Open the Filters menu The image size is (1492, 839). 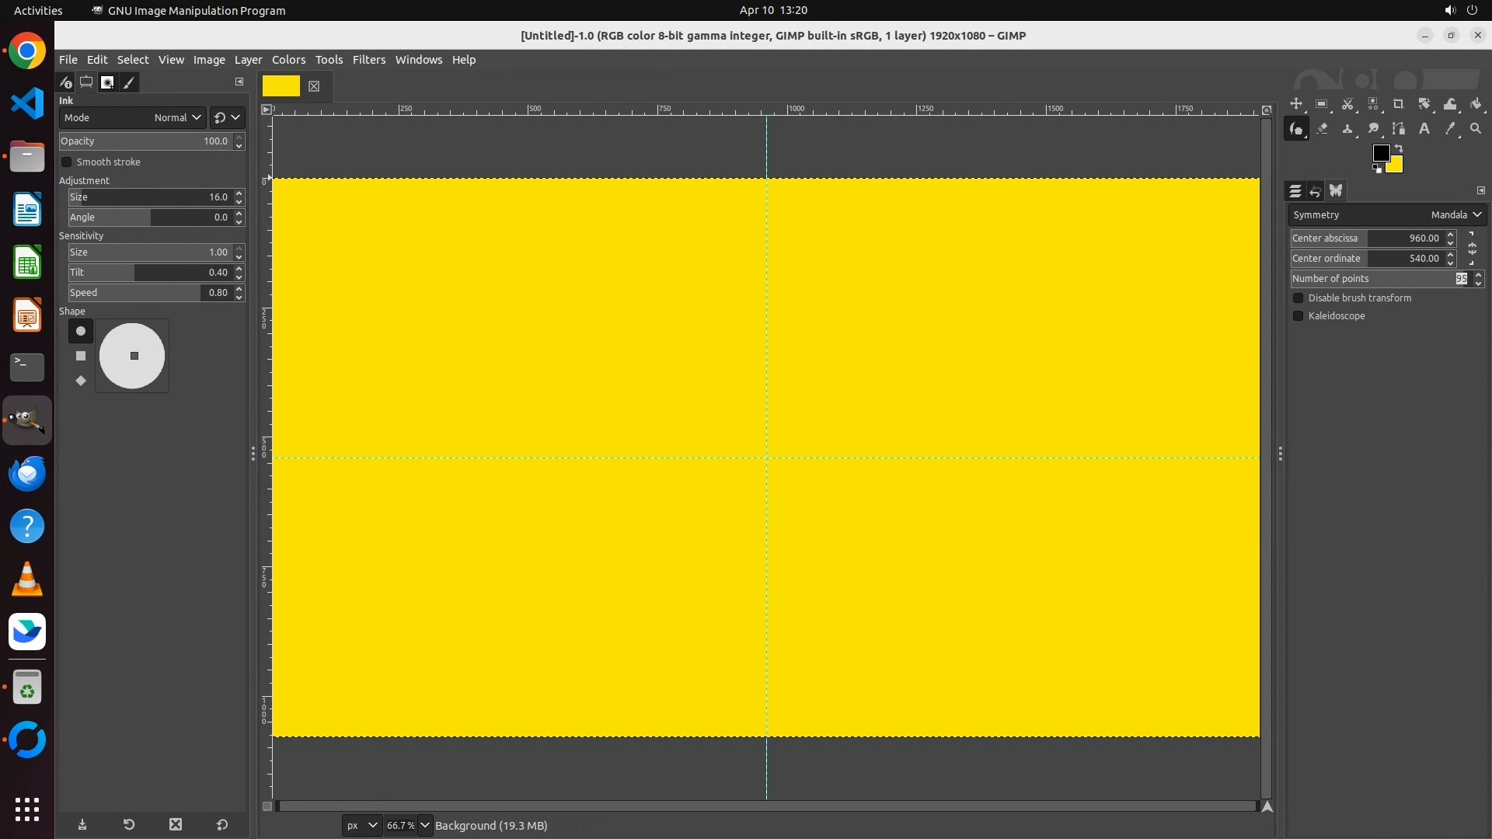368,60
